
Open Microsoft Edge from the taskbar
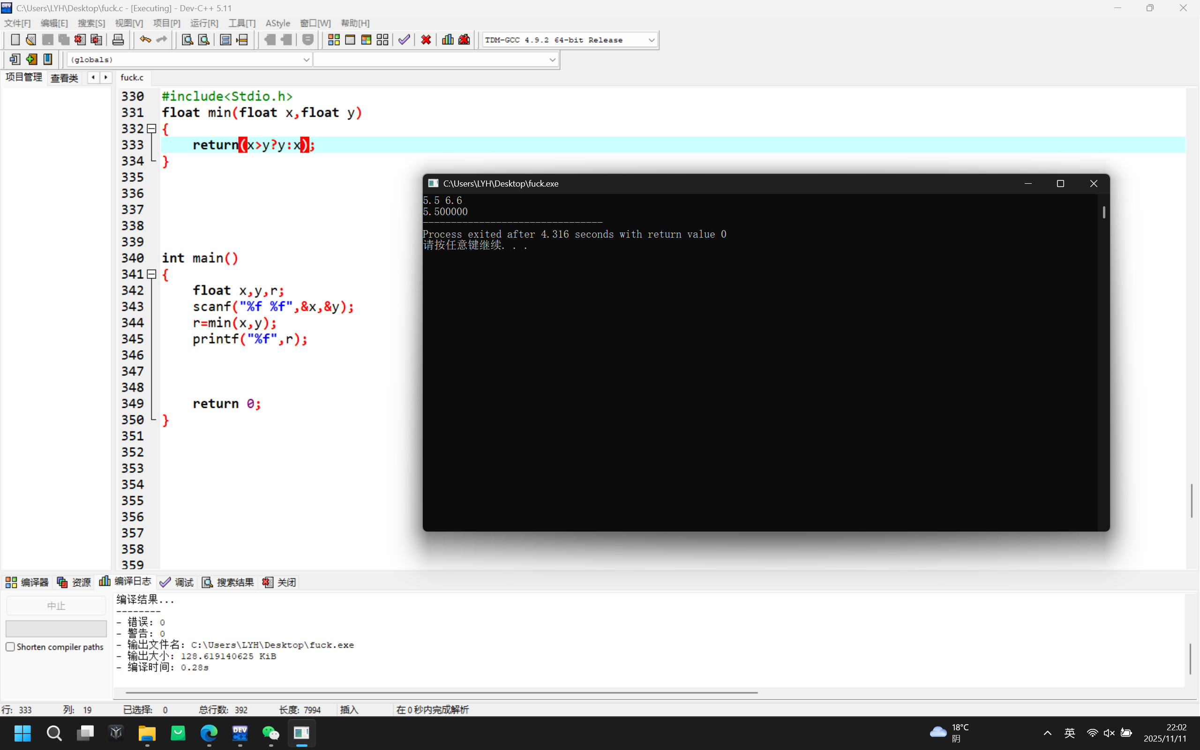(209, 733)
